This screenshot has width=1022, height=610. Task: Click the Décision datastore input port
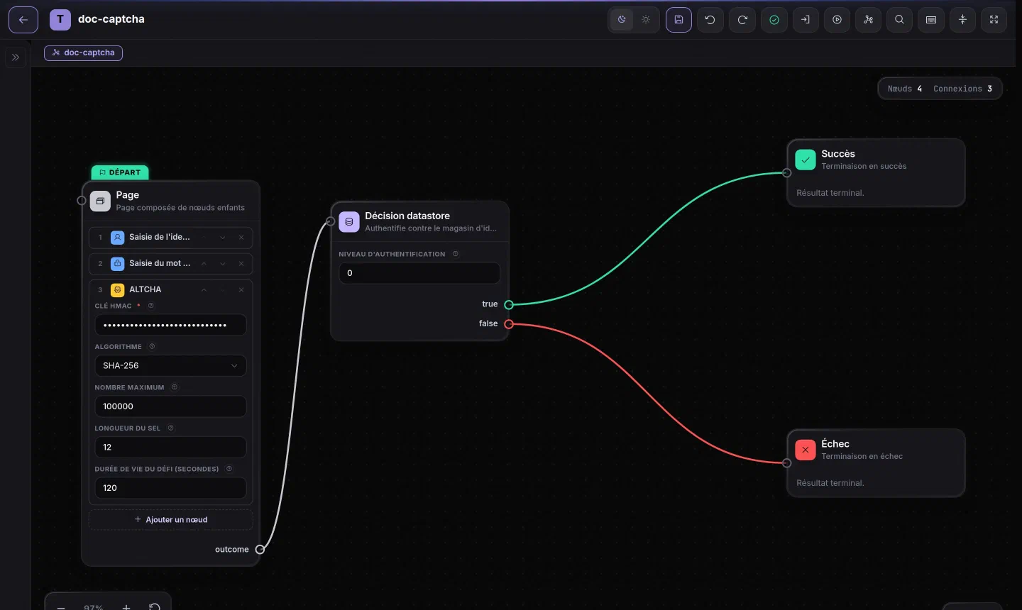(x=331, y=221)
